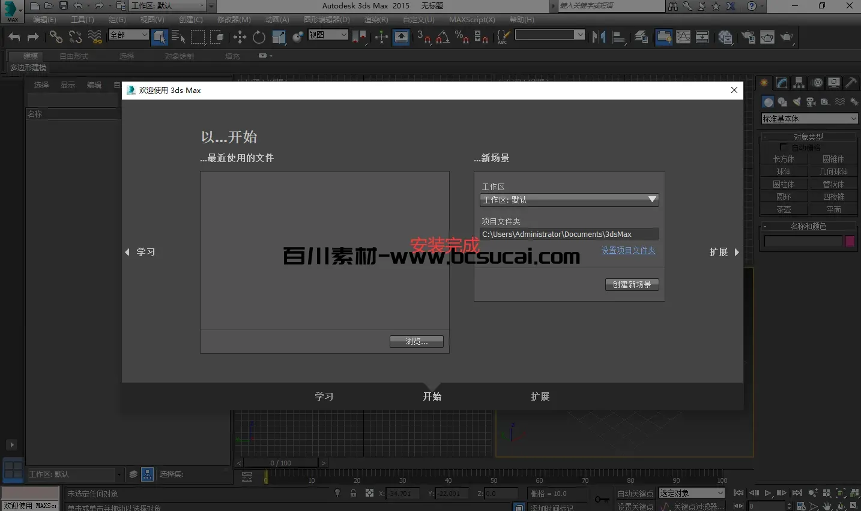Viewport: 861px width, 511px height.
Task: Toggle the 自动关键点 auto key button
Action: (635, 494)
